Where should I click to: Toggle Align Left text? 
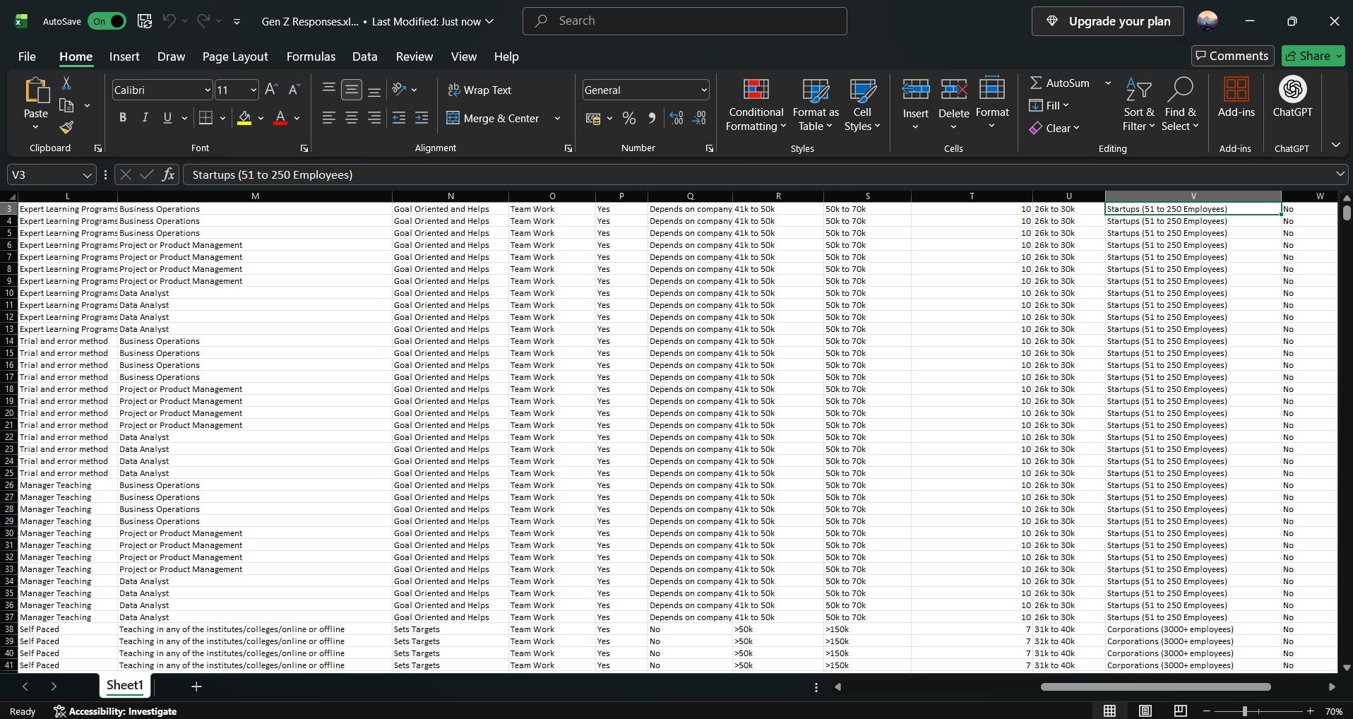click(329, 118)
